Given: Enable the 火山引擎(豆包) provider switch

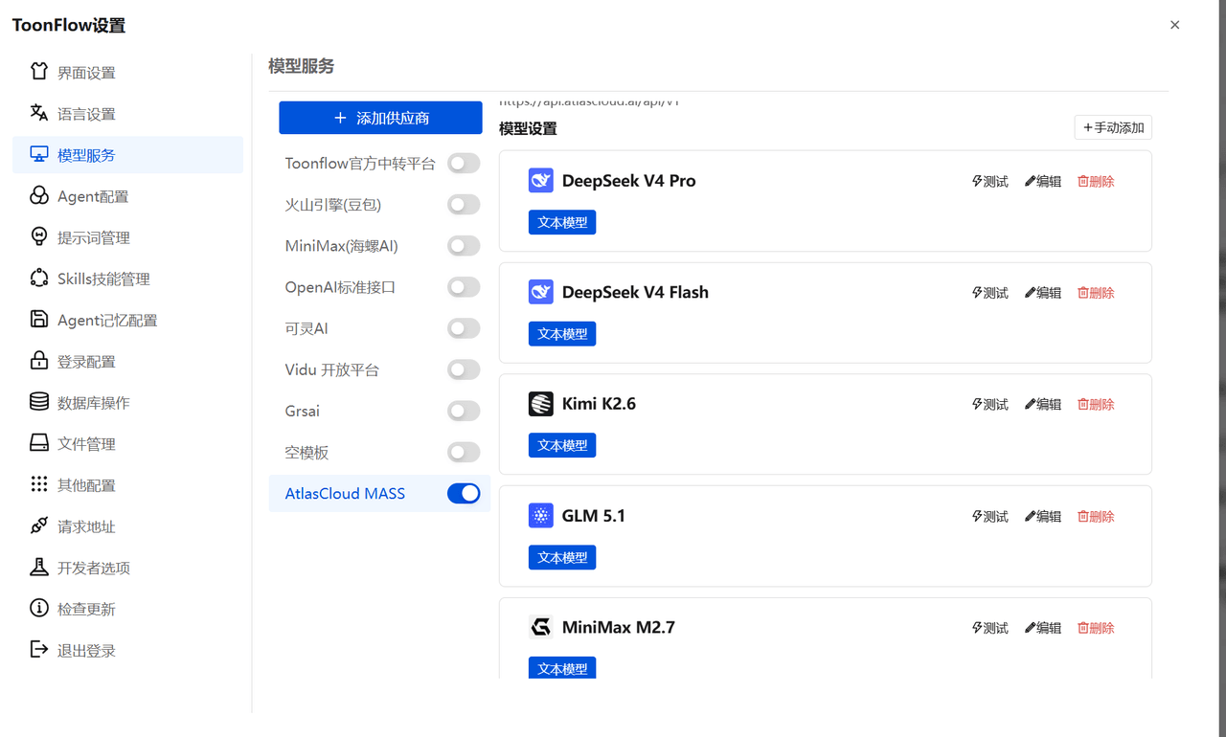Looking at the screenshot, I should [464, 205].
